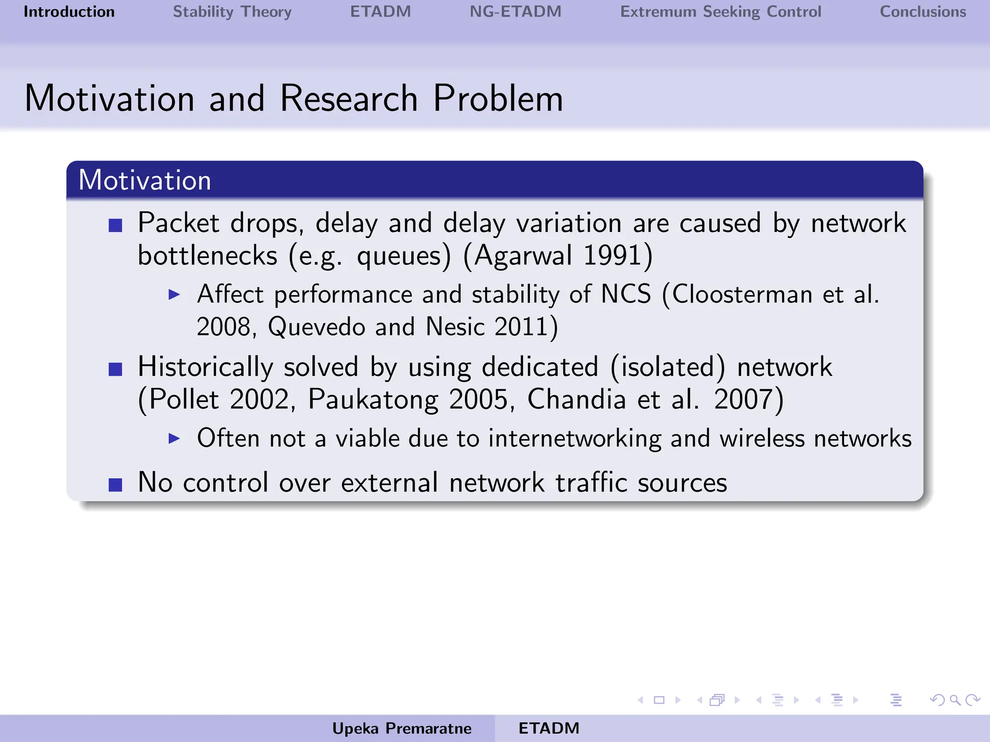This screenshot has height=742, width=990.
Task: Jump to next section arrow
Action: (x=856, y=700)
